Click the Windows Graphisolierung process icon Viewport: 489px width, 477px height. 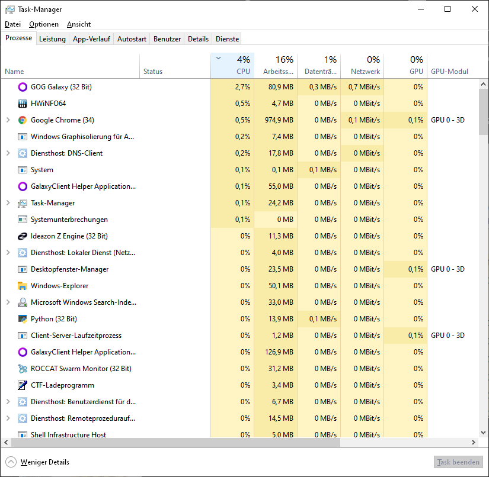tap(23, 137)
